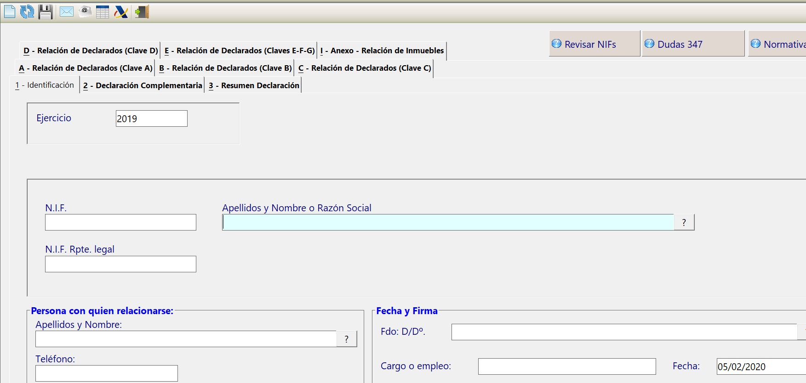
Task: Click the new blank document icon
Action: pyautogui.click(x=10, y=11)
